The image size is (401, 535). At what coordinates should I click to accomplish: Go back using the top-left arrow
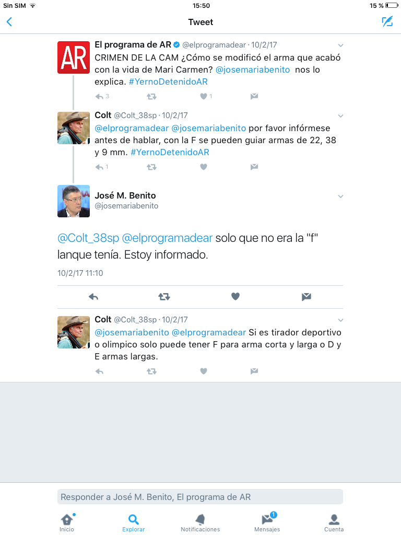pos(9,22)
